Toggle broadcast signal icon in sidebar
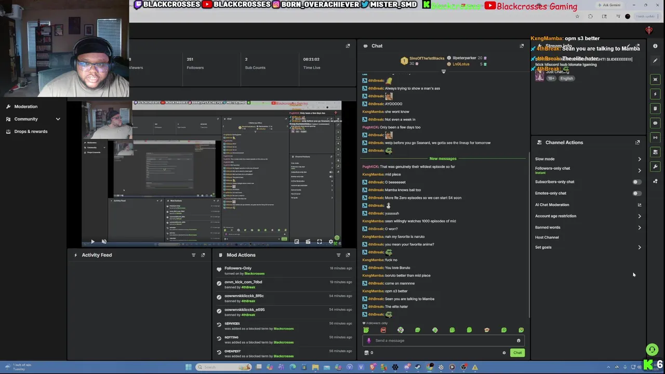The height and width of the screenshot is (374, 665). pos(655,138)
